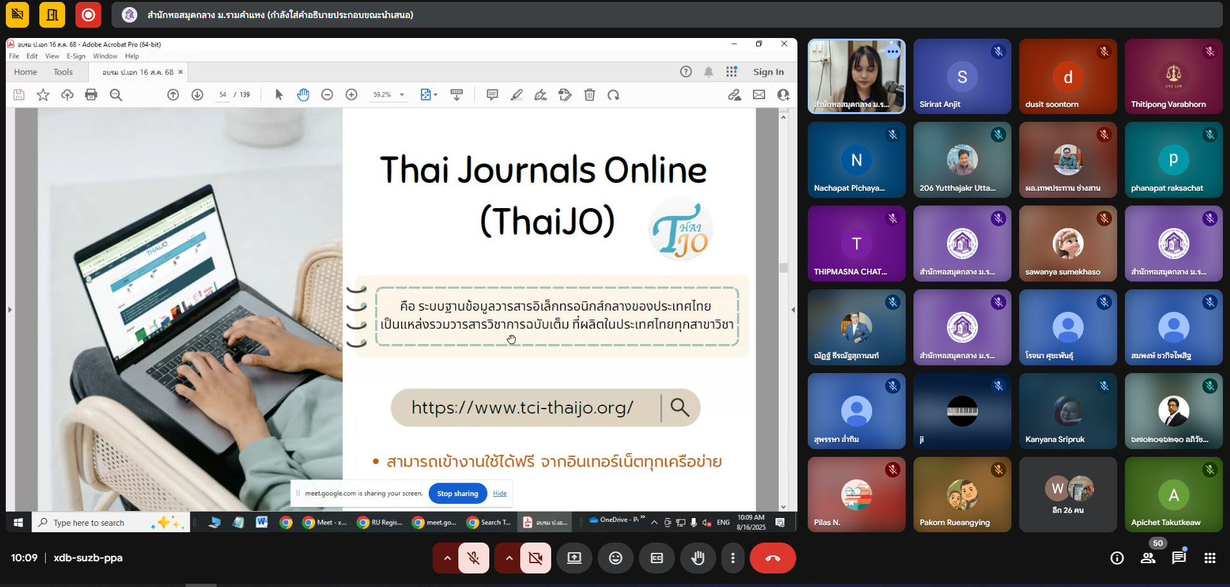Toggle microphone mute in Meet

474,558
